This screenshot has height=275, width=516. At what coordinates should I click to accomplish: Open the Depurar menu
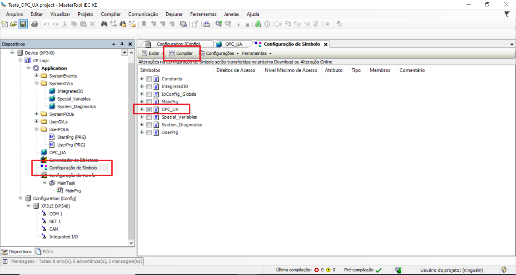click(x=174, y=14)
